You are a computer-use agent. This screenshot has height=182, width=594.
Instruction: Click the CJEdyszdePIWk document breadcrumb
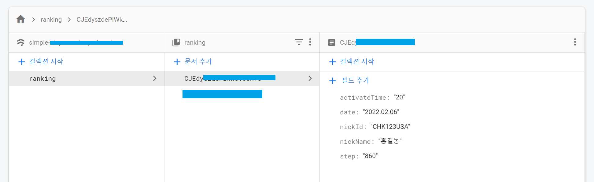click(101, 20)
